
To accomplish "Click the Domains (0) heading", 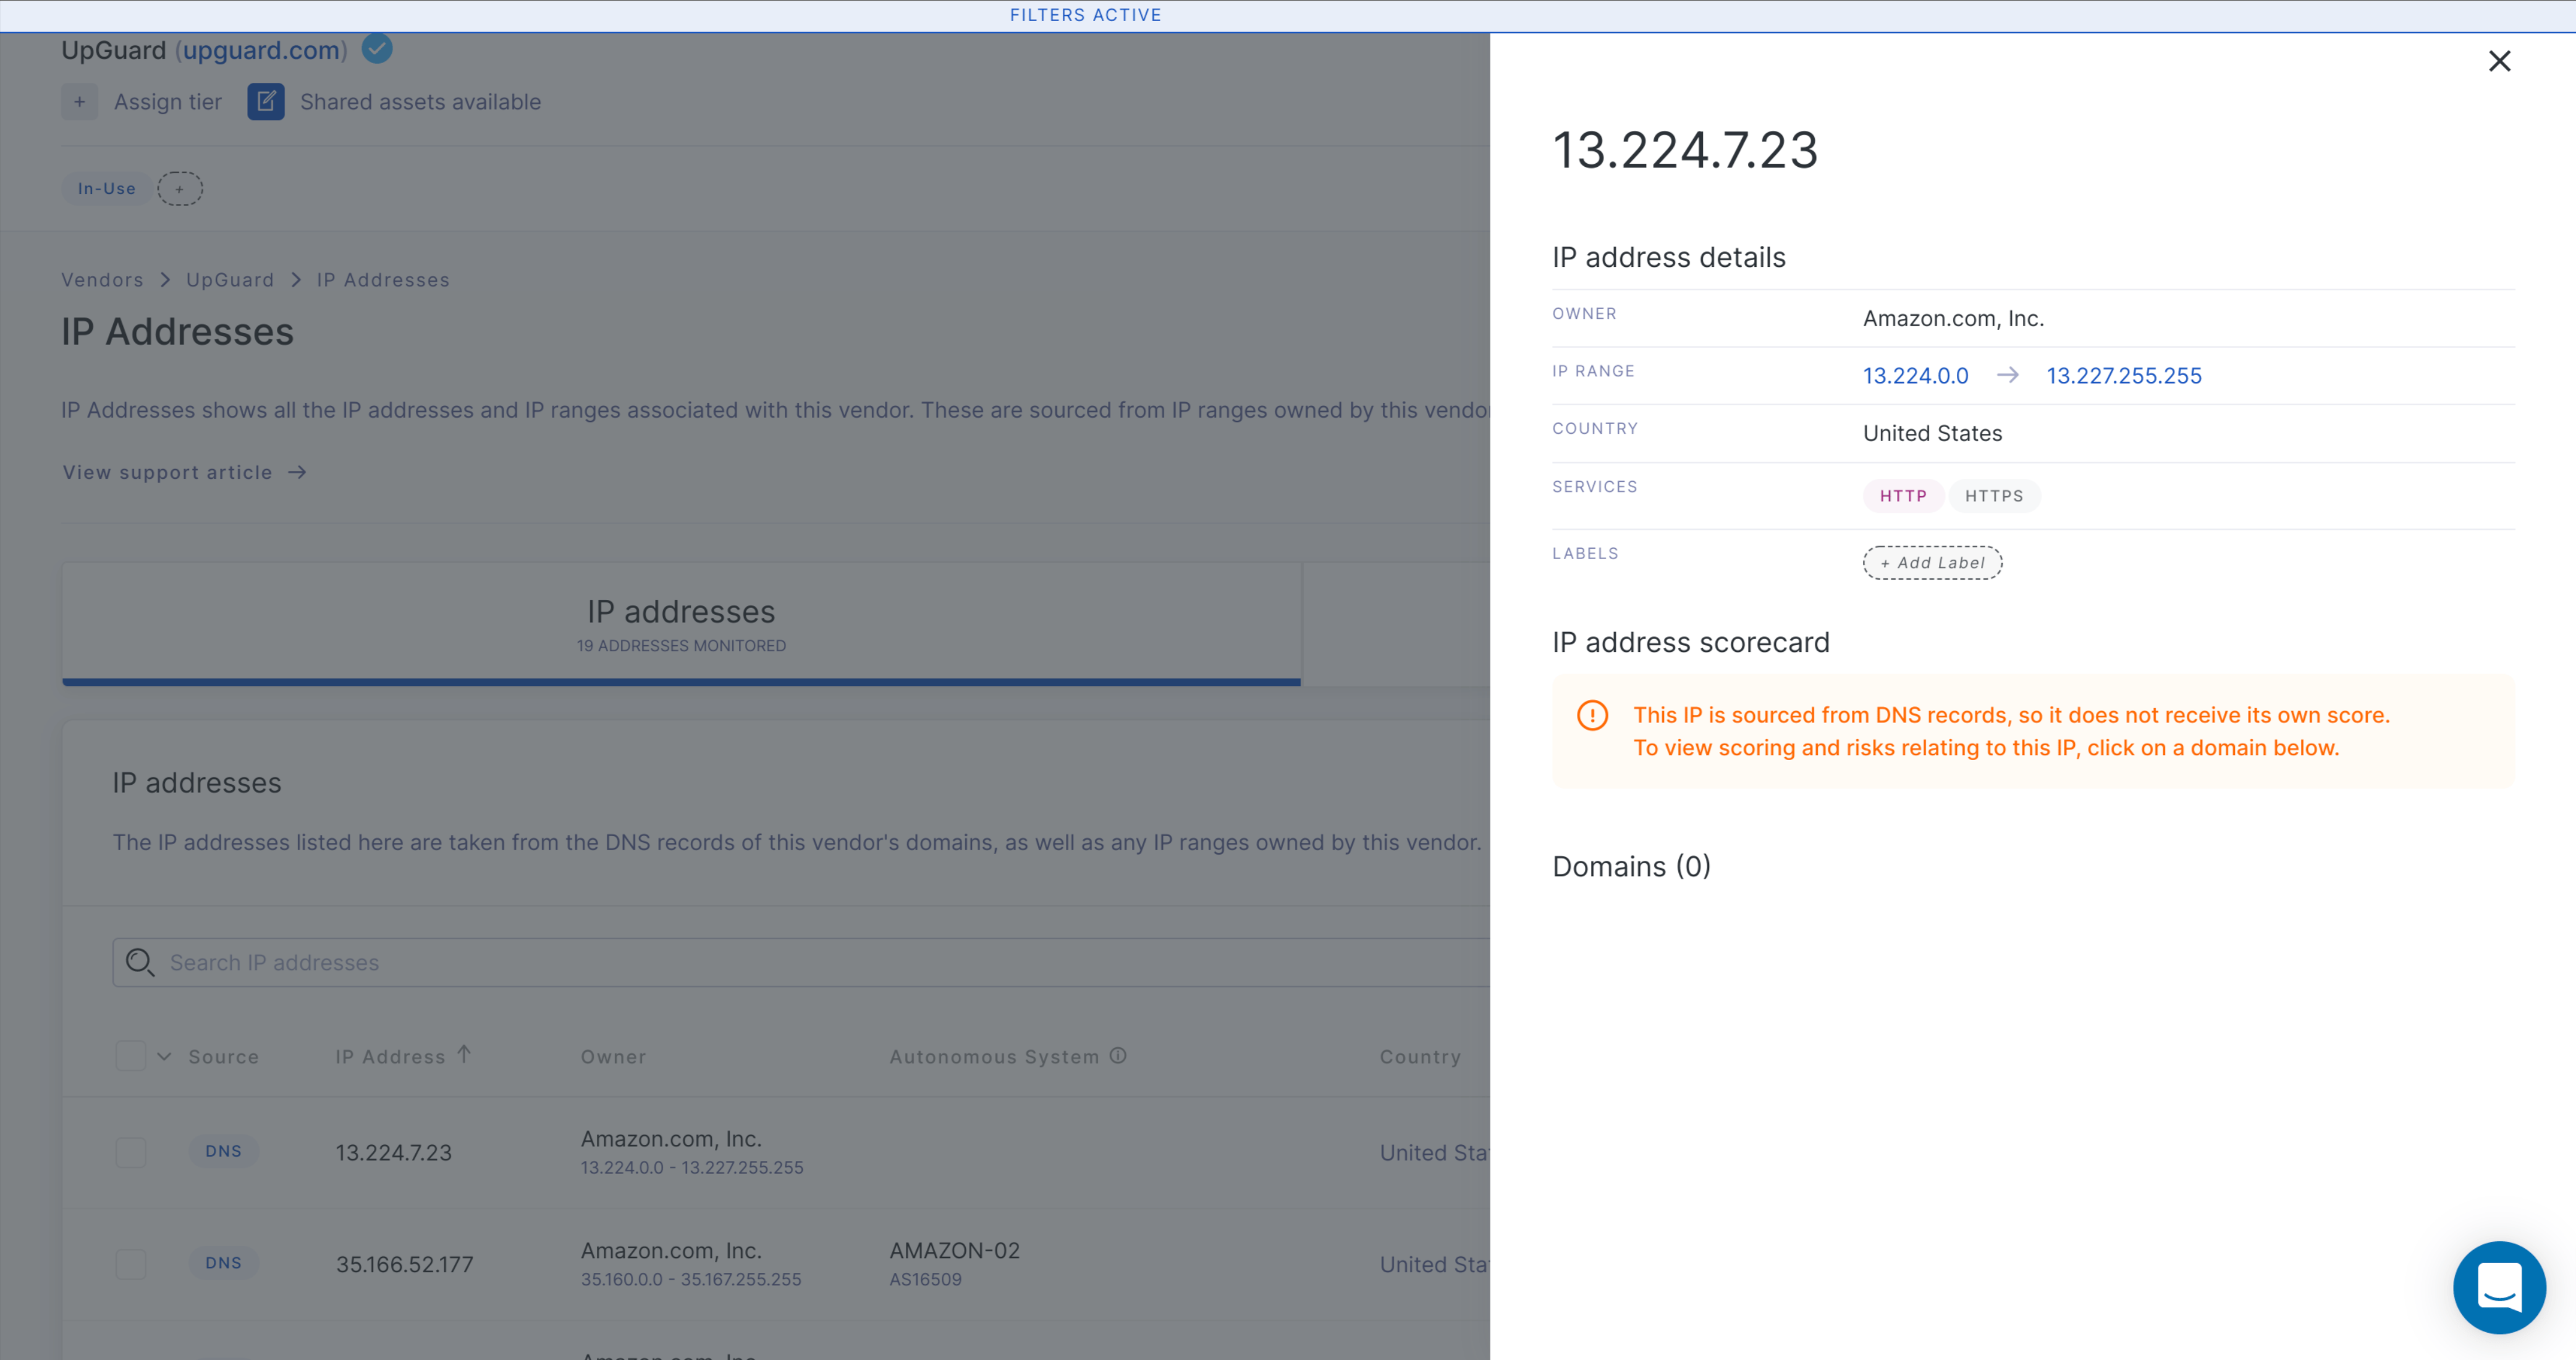I will [x=1631, y=866].
